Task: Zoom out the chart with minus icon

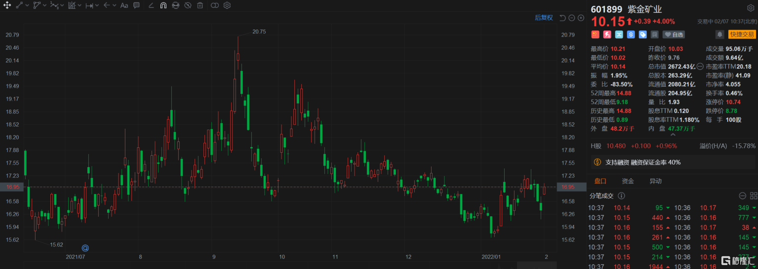Action: pyautogui.click(x=572, y=18)
